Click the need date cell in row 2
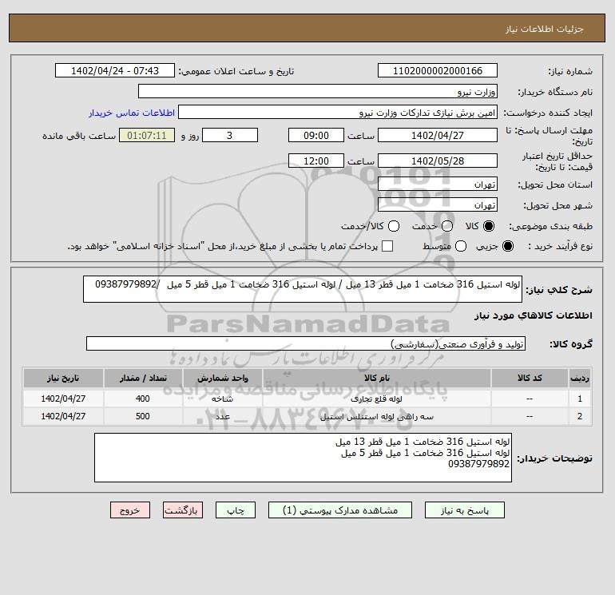Screen dimensions: 615x595 coord(63,416)
